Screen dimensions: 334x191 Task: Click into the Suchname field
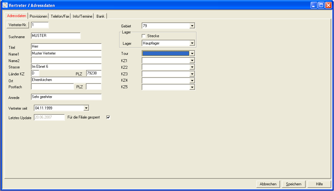pos(56,36)
